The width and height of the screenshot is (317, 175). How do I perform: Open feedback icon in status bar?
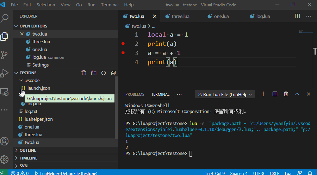click(x=299, y=173)
